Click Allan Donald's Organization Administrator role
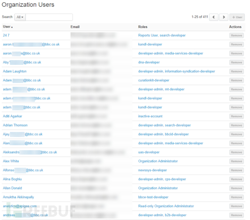The height and width of the screenshot is (220, 250). pyautogui.click(x=158, y=188)
